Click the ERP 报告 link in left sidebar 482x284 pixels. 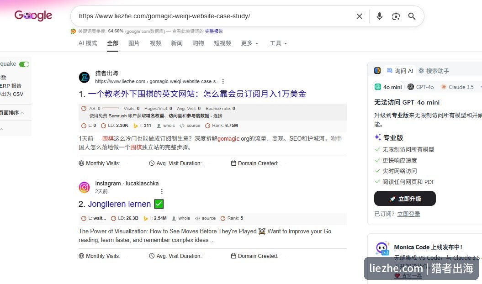11,86
